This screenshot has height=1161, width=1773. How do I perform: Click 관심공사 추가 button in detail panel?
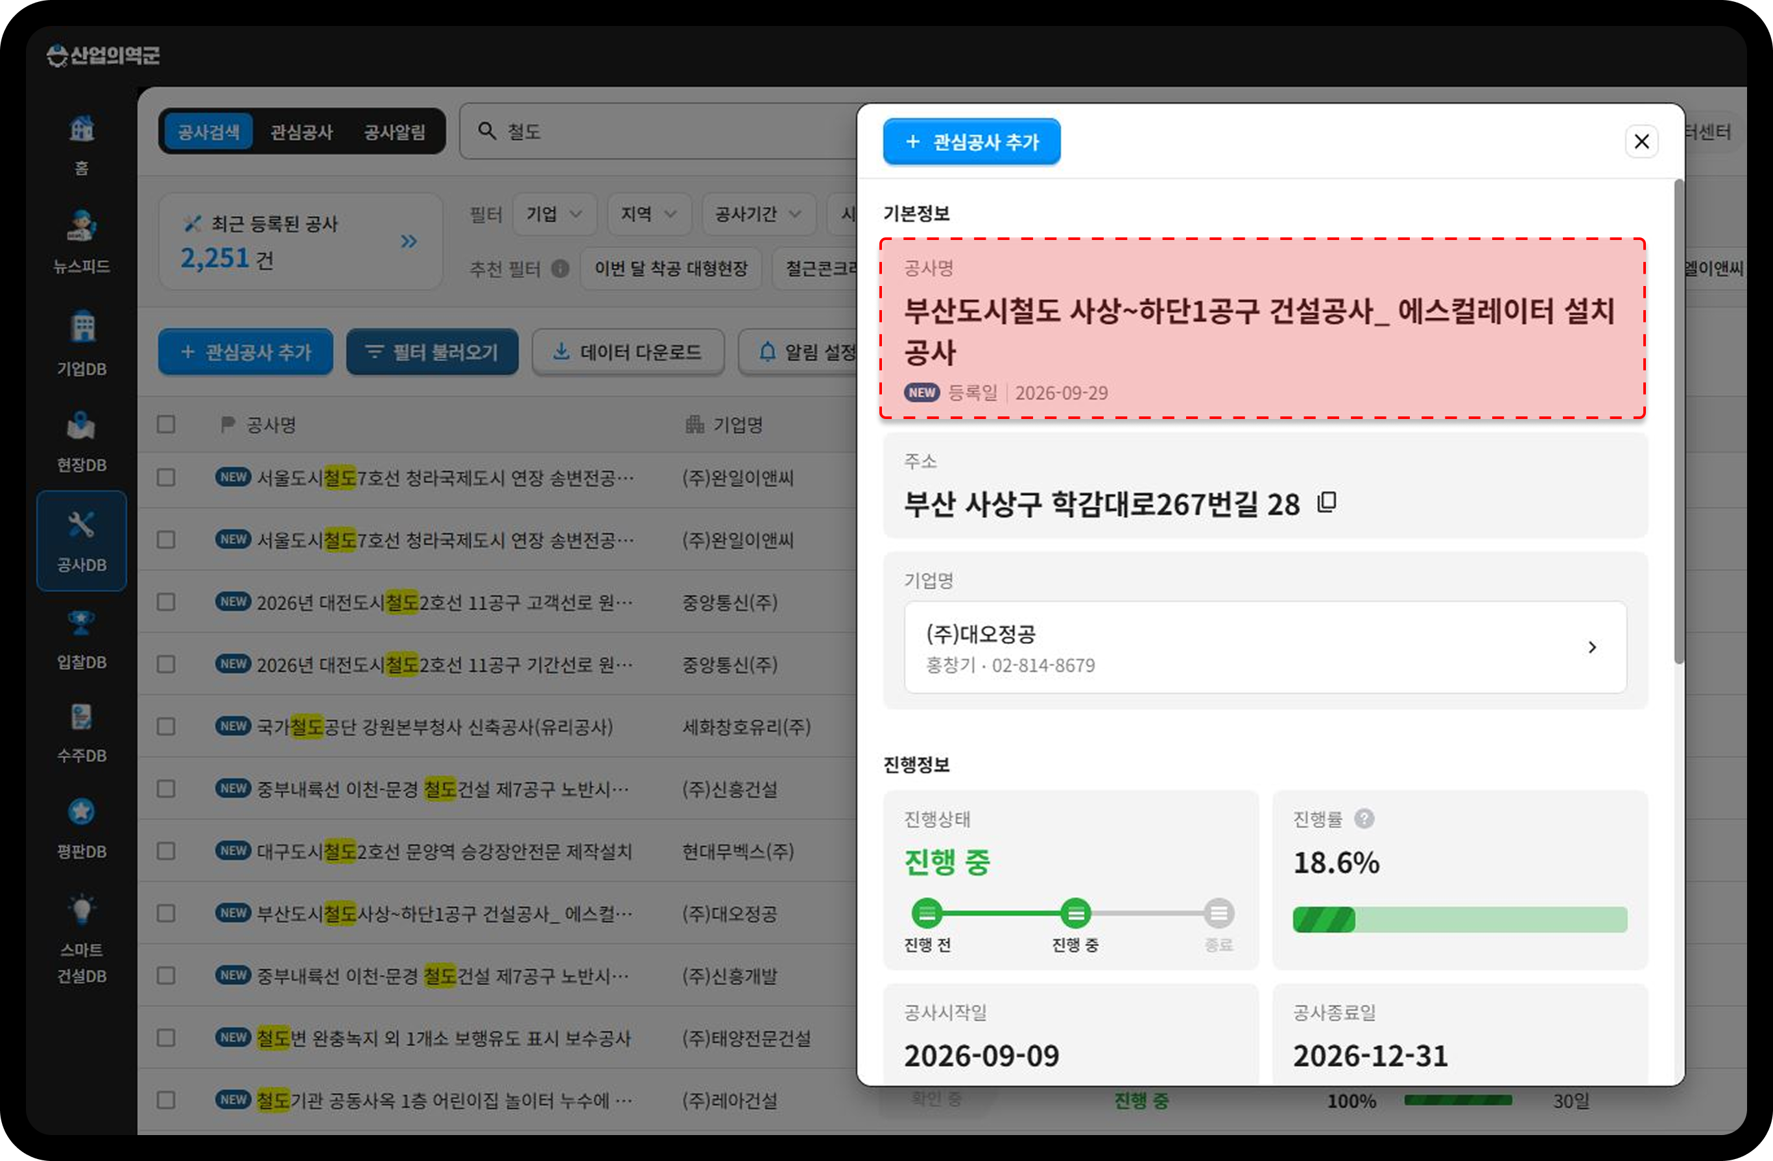click(971, 141)
